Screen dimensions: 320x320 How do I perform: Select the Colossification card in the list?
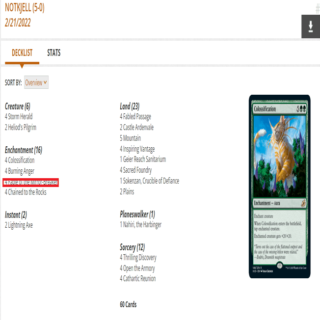tap(20, 160)
